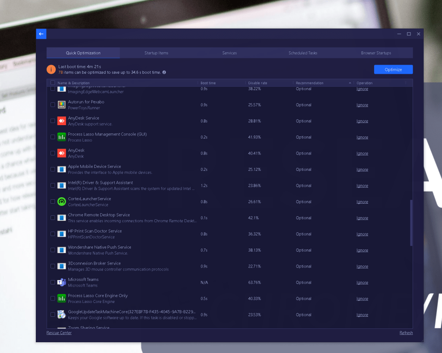Check the Apple Mobile Device Service item

click(x=53, y=169)
